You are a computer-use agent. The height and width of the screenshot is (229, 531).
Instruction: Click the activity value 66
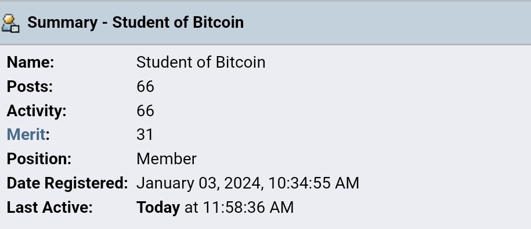click(x=145, y=111)
